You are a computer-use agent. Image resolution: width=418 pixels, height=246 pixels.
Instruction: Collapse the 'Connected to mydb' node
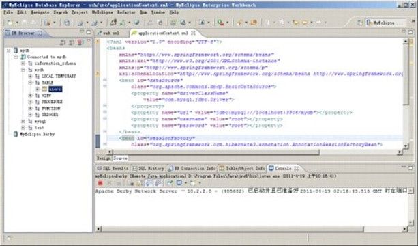point(16,57)
